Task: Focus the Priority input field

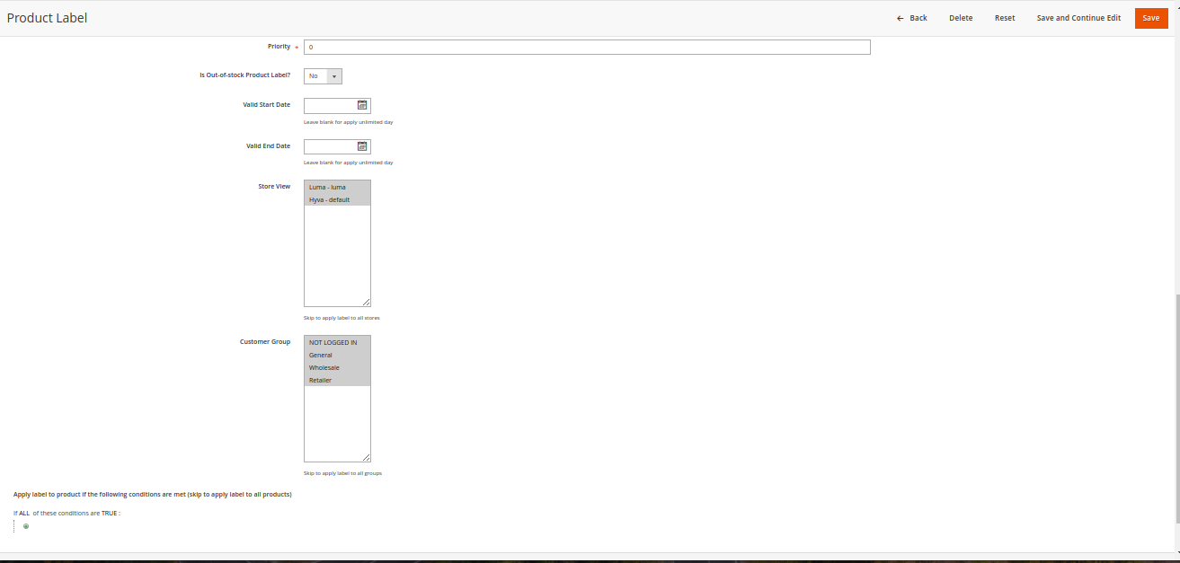Action: pos(587,47)
